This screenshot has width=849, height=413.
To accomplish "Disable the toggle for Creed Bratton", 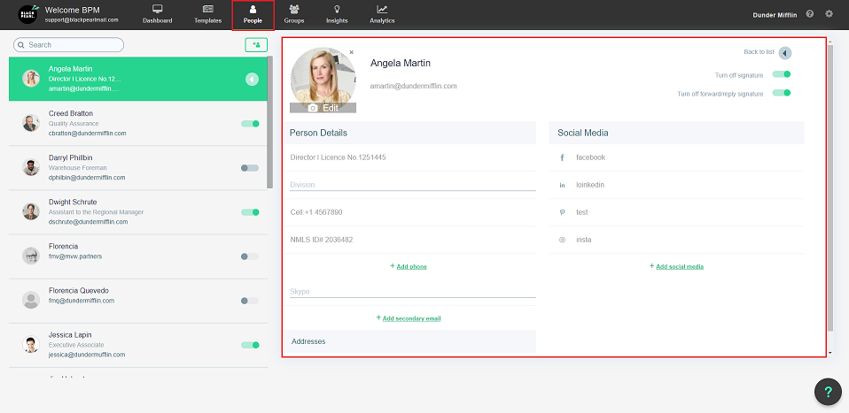I will coord(250,124).
